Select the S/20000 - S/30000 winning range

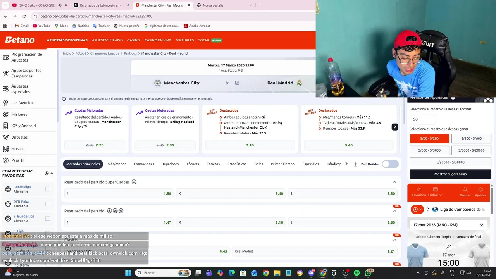450,162
